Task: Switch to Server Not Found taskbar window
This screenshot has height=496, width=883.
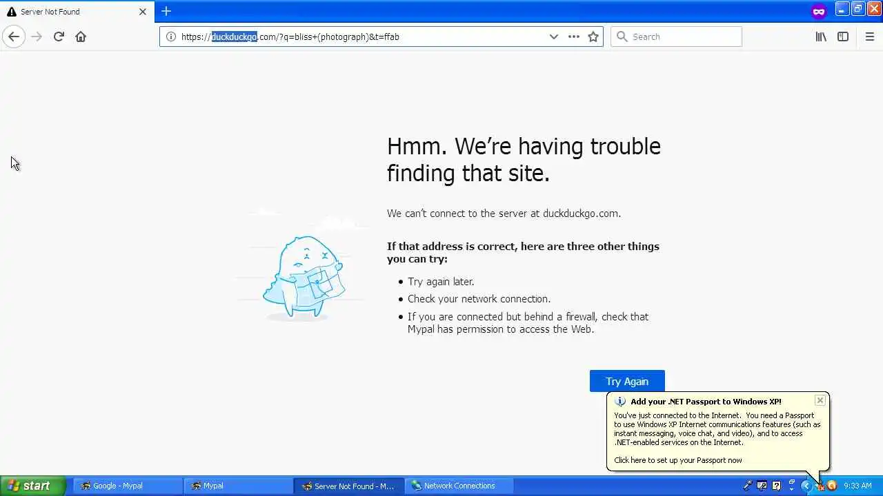Action: [x=349, y=486]
